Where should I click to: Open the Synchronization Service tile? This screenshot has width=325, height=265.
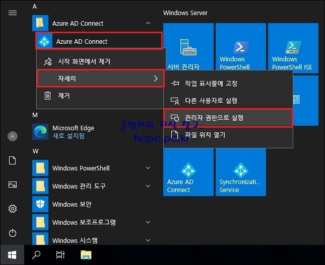coord(241,172)
